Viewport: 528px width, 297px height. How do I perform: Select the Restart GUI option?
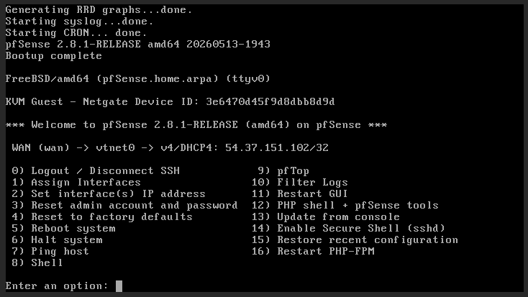pyautogui.click(x=300, y=193)
